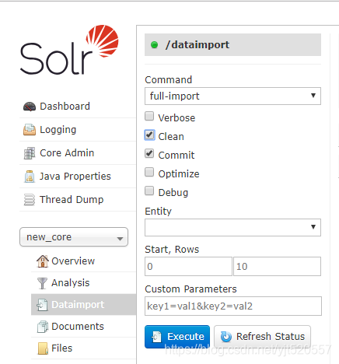Open the Command full-import dropdown
Image resolution: width=339 pixels, height=364 pixels.
click(x=232, y=96)
